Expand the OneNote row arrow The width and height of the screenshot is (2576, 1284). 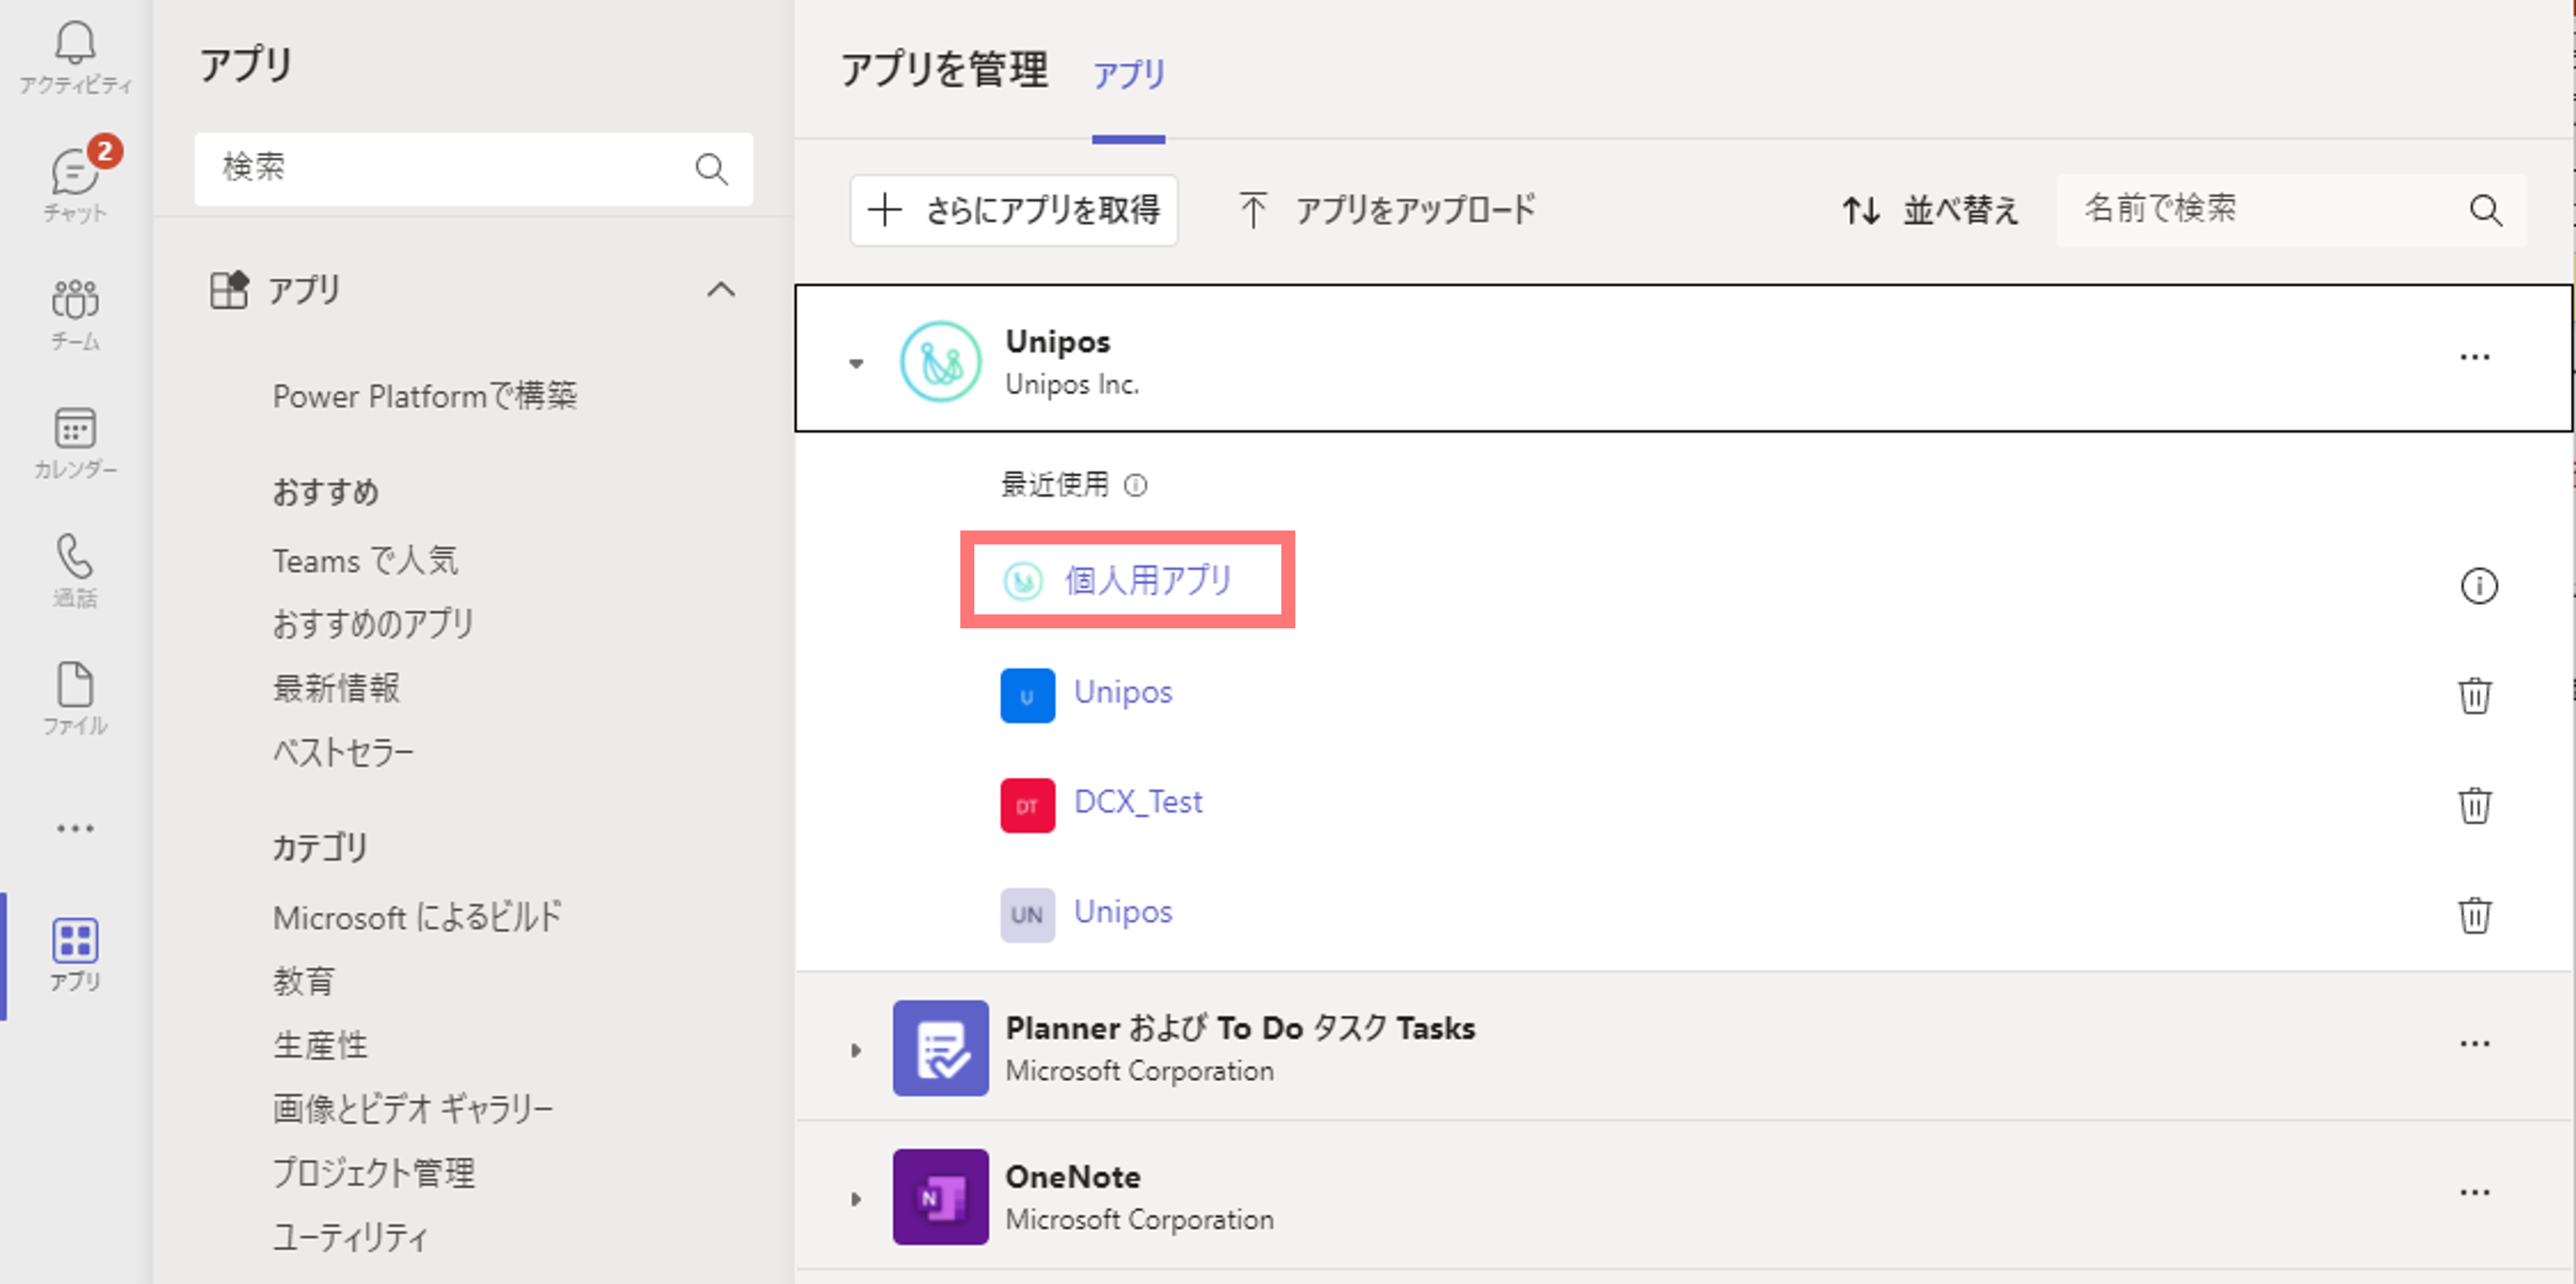coord(856,1199)
